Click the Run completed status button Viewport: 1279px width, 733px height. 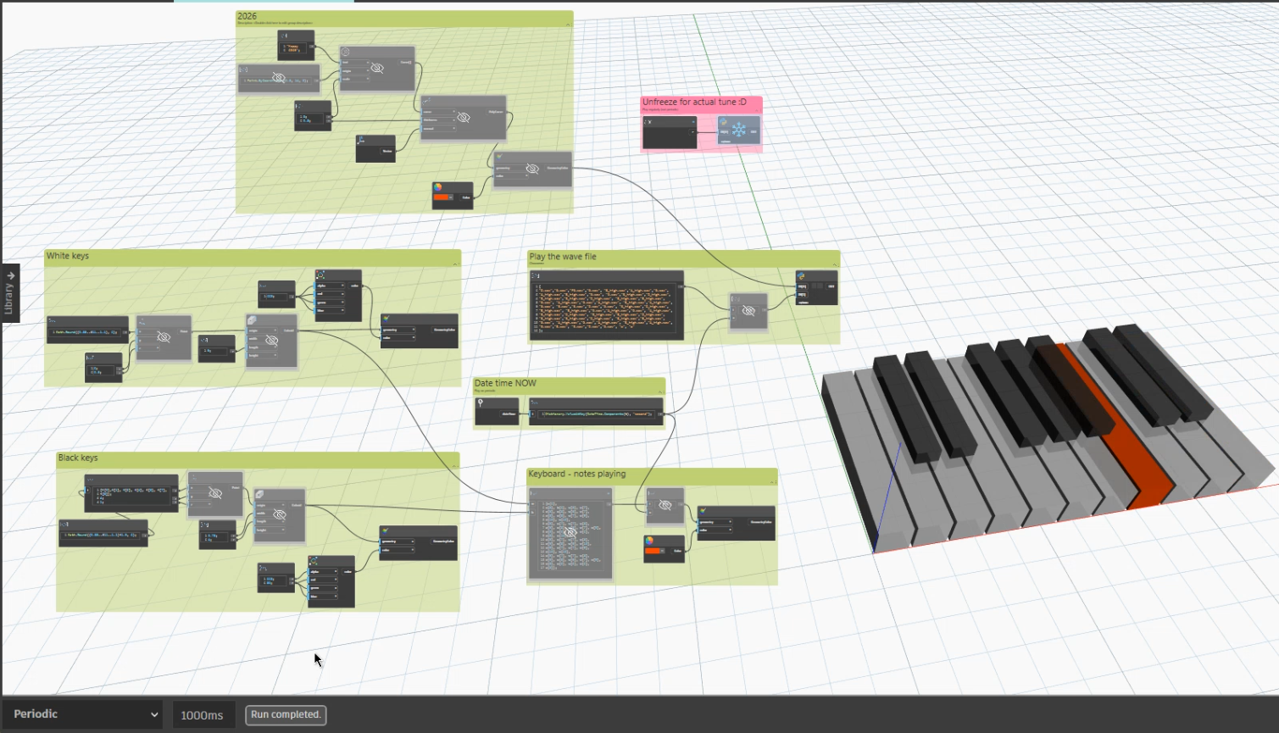pos(286,714)
